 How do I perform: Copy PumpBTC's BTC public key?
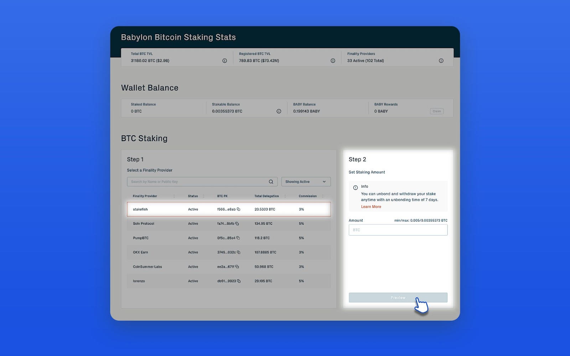coord(238,238)
